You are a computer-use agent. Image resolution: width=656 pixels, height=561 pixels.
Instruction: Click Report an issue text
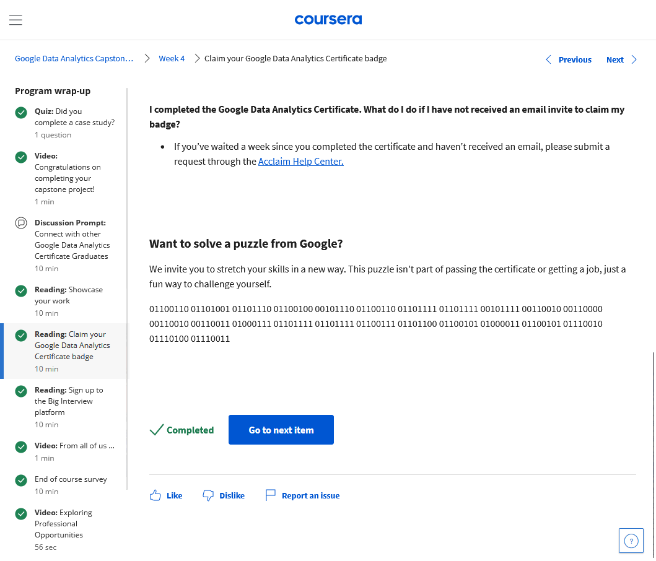[310, 496]
